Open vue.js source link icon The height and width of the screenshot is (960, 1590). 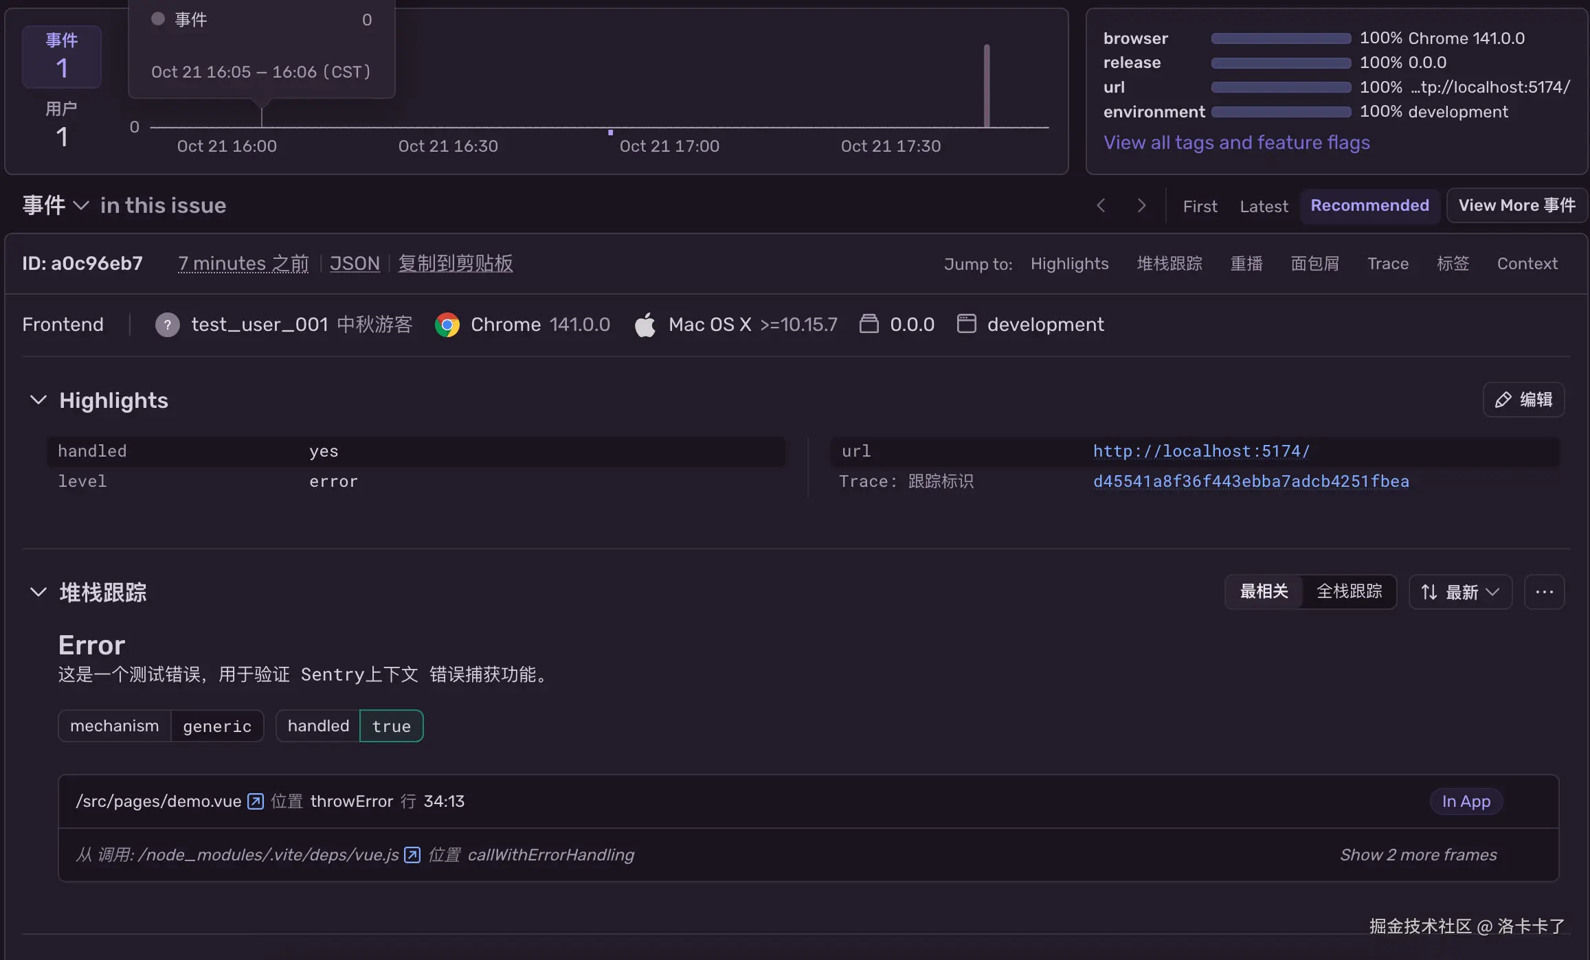[412, 855]
